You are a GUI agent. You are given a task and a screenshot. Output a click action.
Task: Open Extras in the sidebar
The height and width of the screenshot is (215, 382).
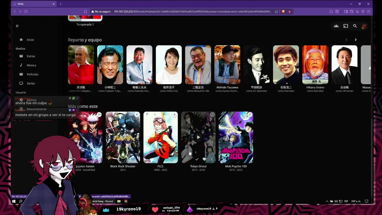pyautogui.click(x=31, y=56)
